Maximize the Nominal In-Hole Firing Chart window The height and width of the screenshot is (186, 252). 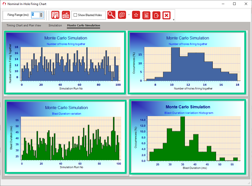coord(234,4)
